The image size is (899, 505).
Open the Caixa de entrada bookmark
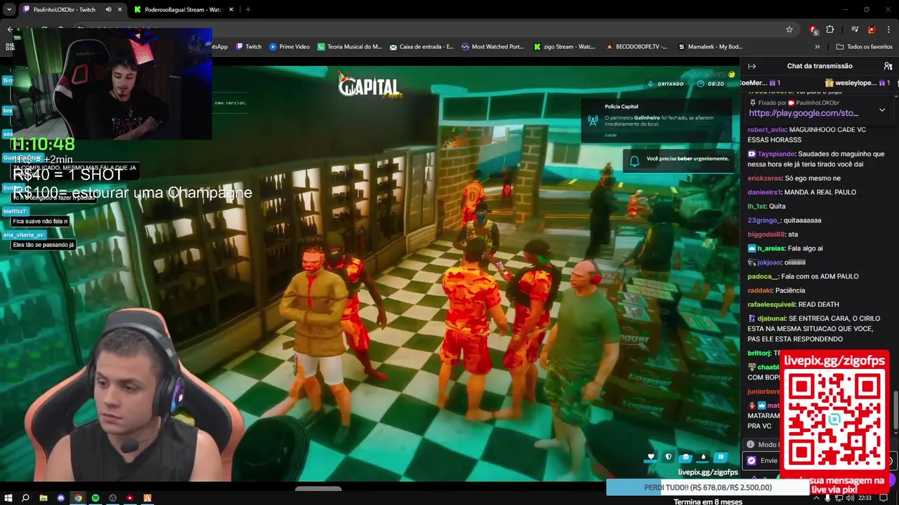coord(421,47)
